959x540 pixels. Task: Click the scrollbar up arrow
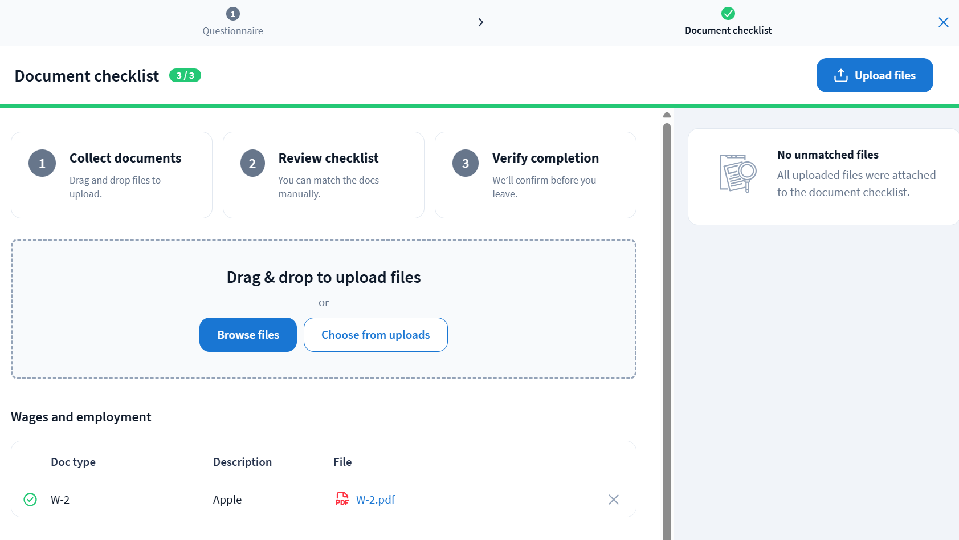[x=667, y=115]
